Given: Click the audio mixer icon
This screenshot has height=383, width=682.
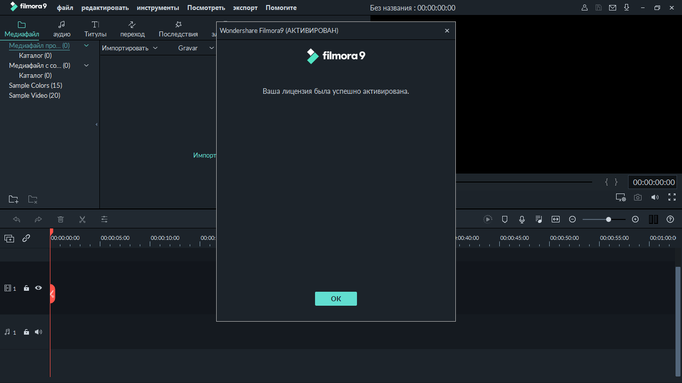Looking at the screenshot, I should [539, 219].
